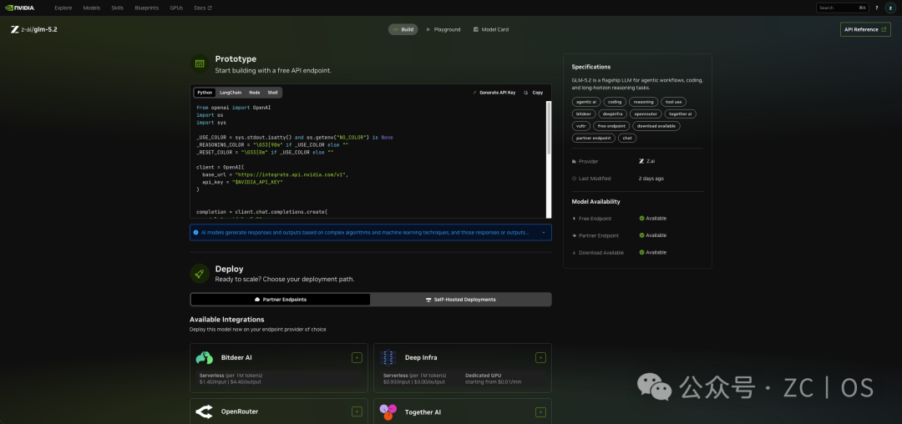Image resolution: width=902 pixels, height=424 pixels.
Task: Click the openrouter tag
Action: (646, 114)
